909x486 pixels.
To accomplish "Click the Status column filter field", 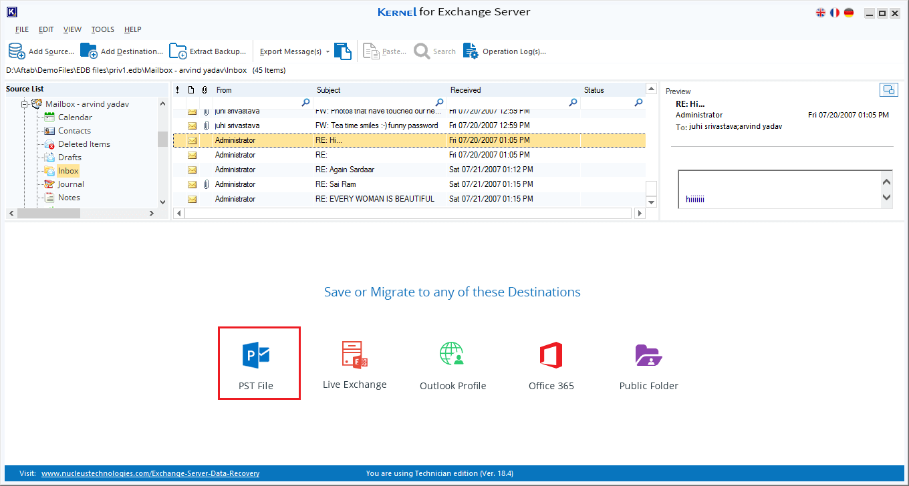I will click(613, 103).
